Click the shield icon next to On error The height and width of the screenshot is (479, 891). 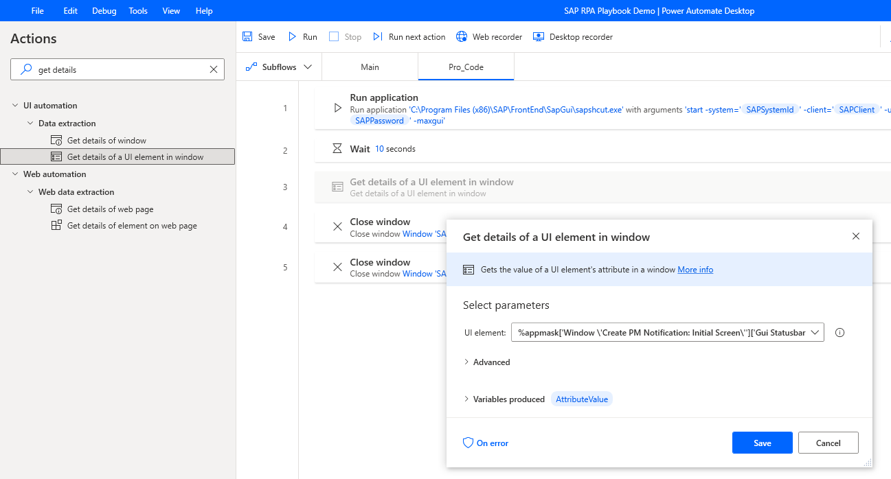point(469,443)
